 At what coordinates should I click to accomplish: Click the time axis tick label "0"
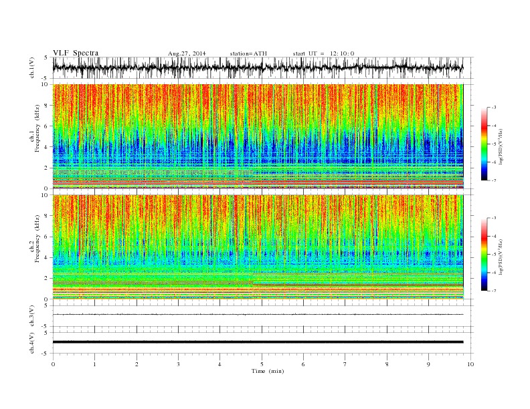click(x=53, y=364)
